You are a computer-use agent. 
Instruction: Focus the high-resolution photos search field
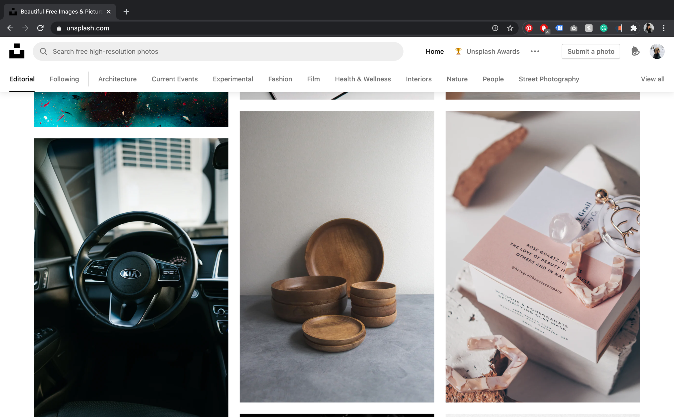(221, 51)
